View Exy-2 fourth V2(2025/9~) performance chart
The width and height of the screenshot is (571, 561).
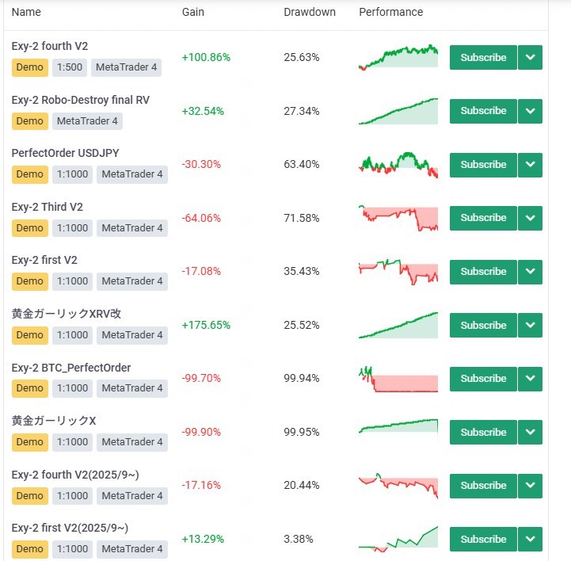398,485
